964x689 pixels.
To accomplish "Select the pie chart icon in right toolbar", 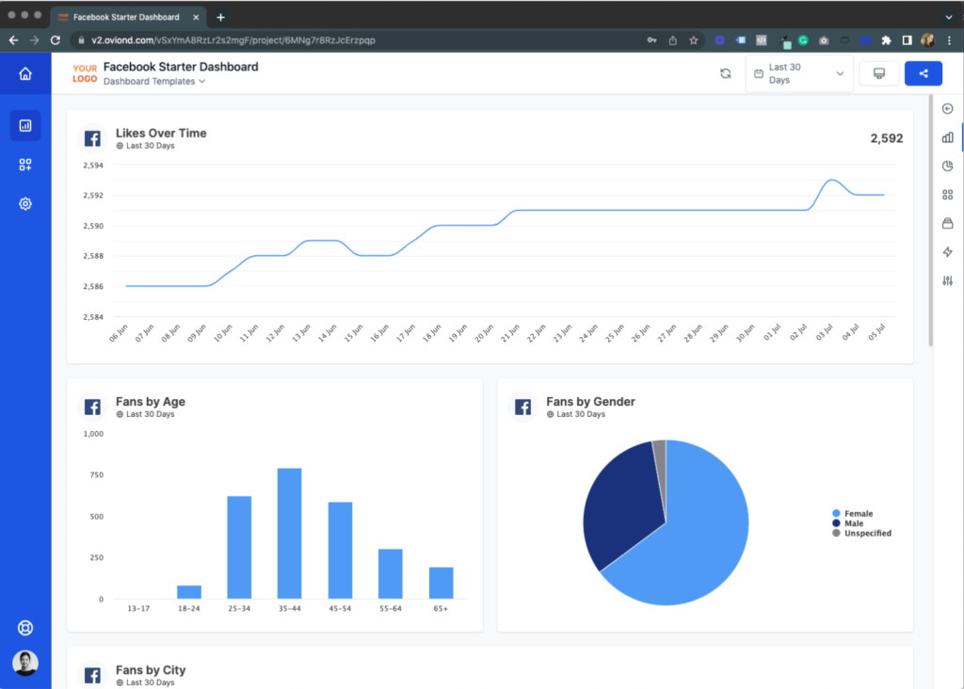I will 947,166.
